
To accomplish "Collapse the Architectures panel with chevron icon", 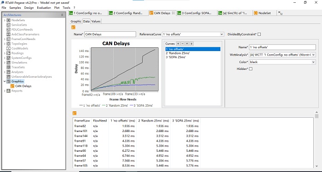I will pos(62,15).
